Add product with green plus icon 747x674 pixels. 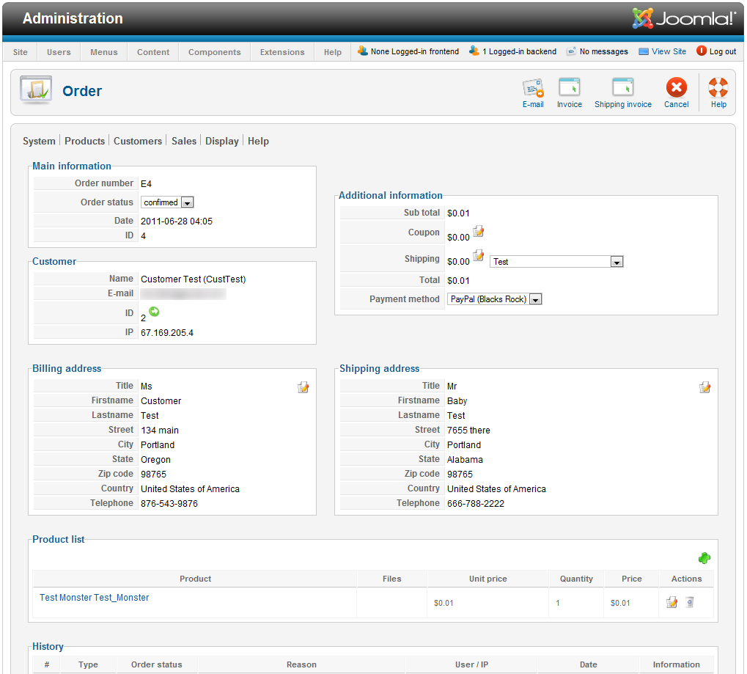704,558
